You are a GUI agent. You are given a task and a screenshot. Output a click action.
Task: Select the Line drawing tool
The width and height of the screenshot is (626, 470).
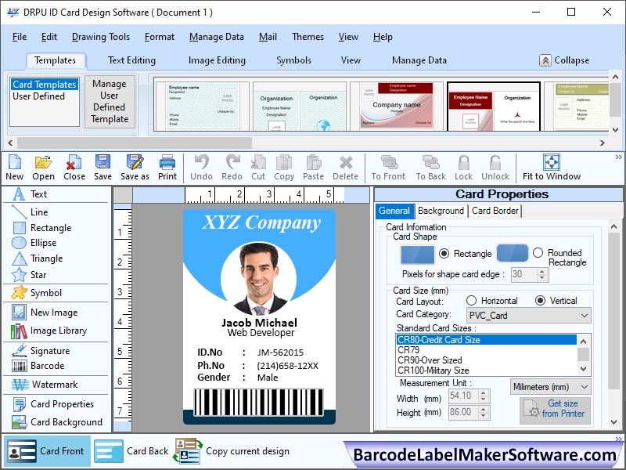click(30, 211)
